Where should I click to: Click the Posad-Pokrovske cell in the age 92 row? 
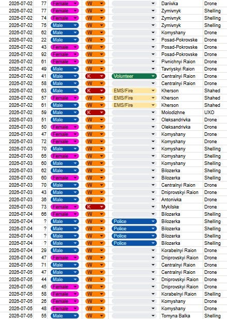point(181,54)
